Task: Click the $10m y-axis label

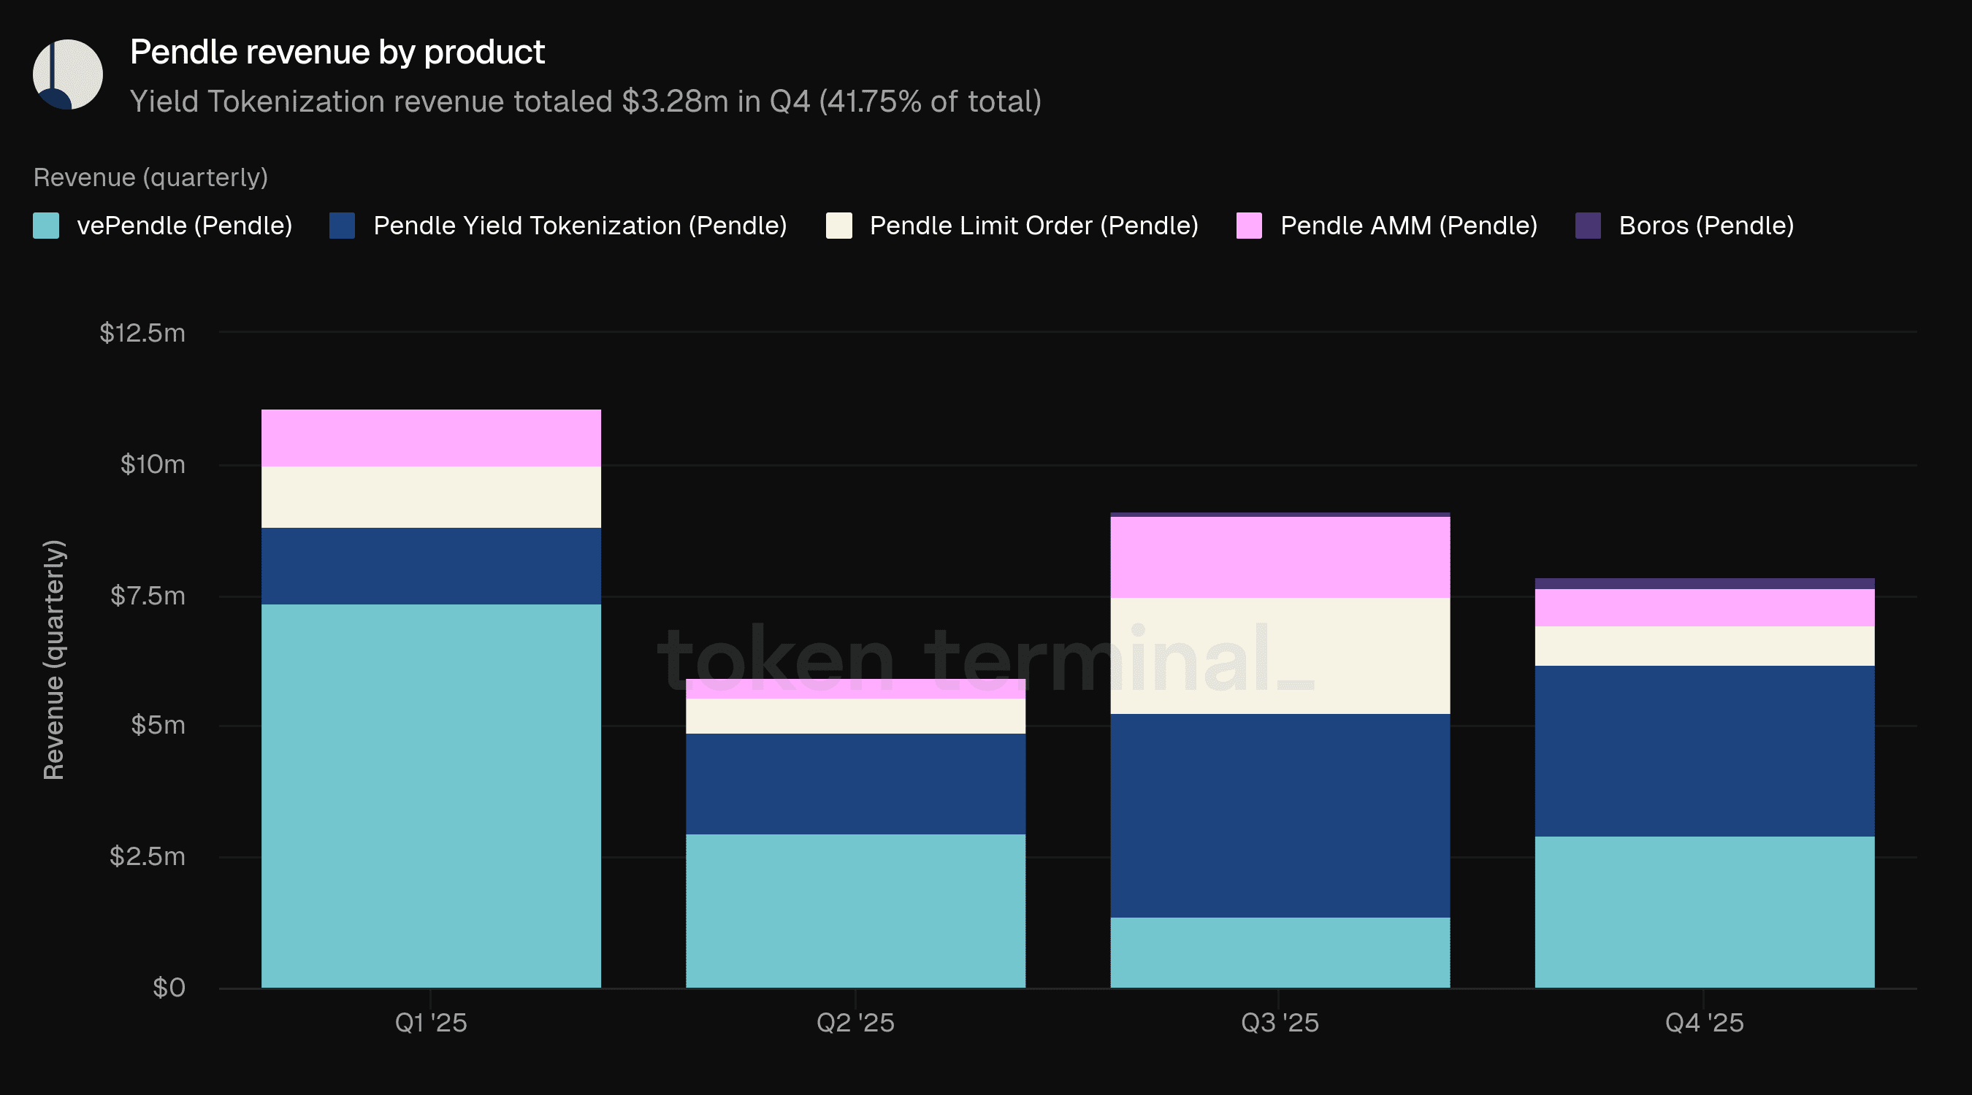Action: click(x=153, y=464)
